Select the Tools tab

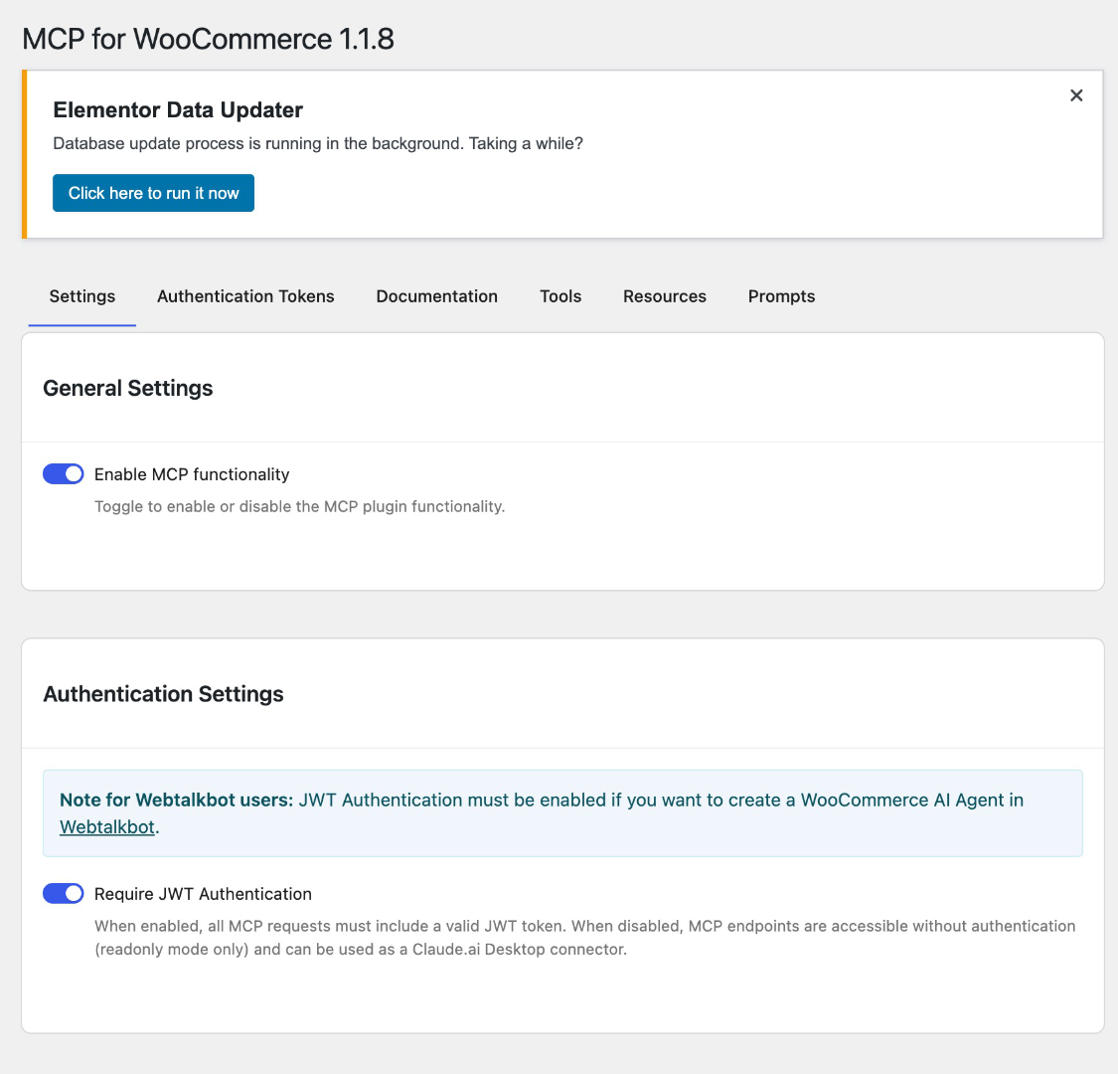[x=560, y=296]
